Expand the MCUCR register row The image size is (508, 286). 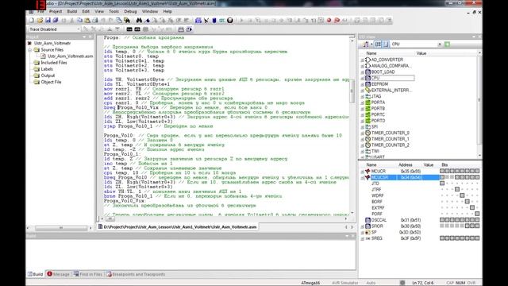coord(362,172)
